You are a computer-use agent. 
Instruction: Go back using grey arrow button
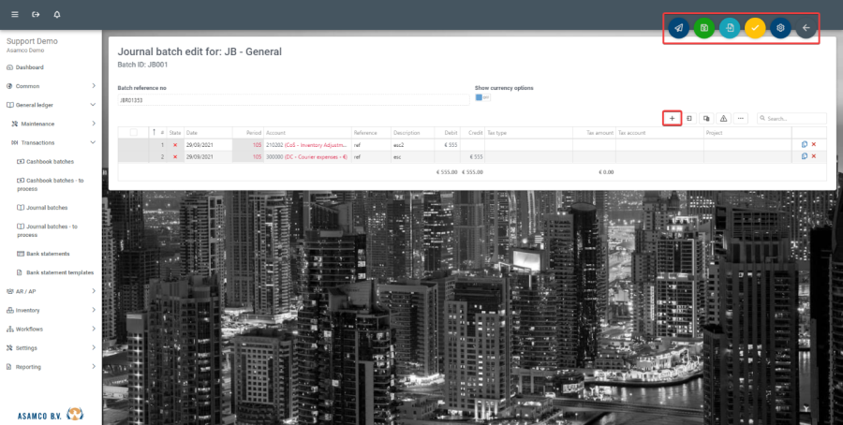(x=806, y=28)
